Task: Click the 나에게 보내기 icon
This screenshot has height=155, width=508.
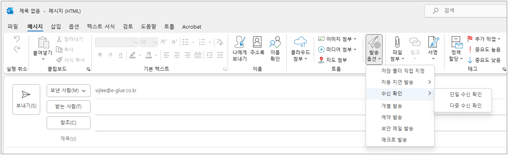Action: click(x=241, y=42)
